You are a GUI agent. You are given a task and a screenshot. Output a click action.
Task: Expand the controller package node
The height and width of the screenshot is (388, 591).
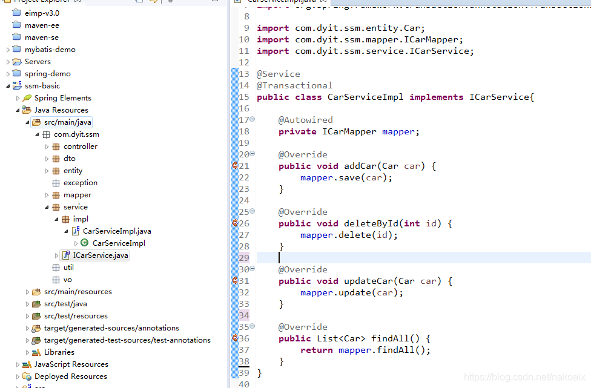[47, 146]
